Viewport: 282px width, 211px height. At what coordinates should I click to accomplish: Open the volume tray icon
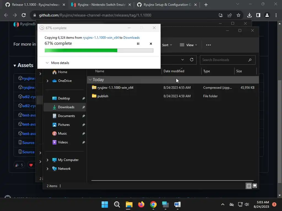(x=247, y=204)
